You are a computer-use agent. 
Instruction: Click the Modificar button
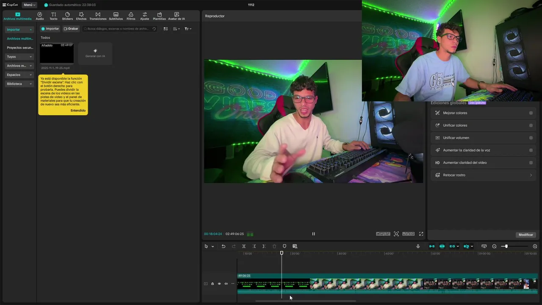tap(526, 235)
